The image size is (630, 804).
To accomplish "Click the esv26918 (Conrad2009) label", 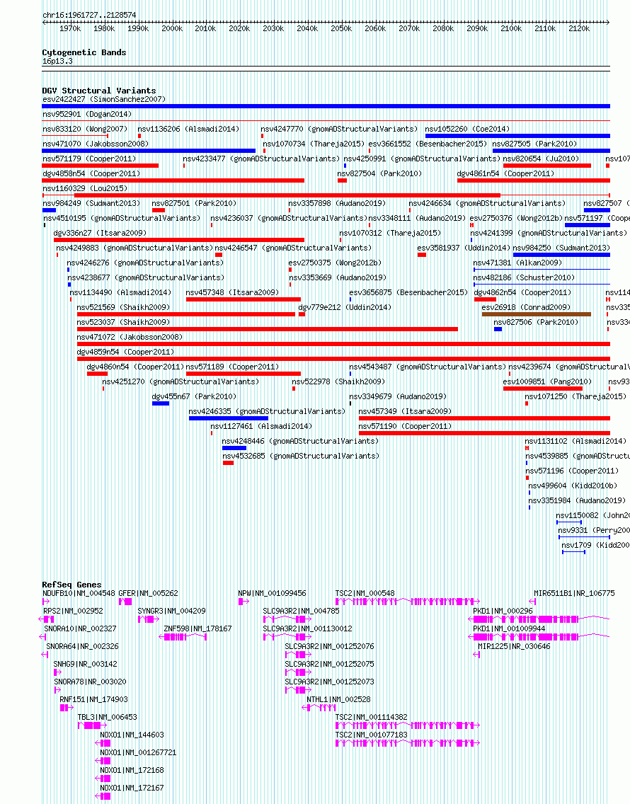I will (x=526, y=308).
